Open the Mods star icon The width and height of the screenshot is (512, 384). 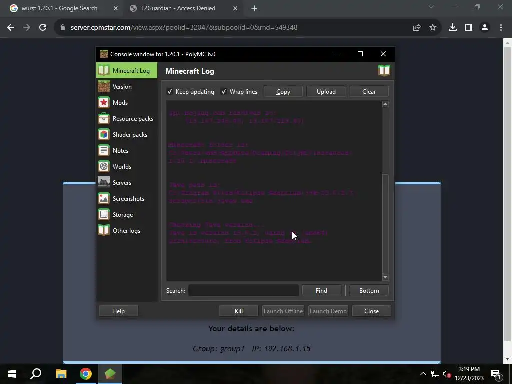[104, 102]
